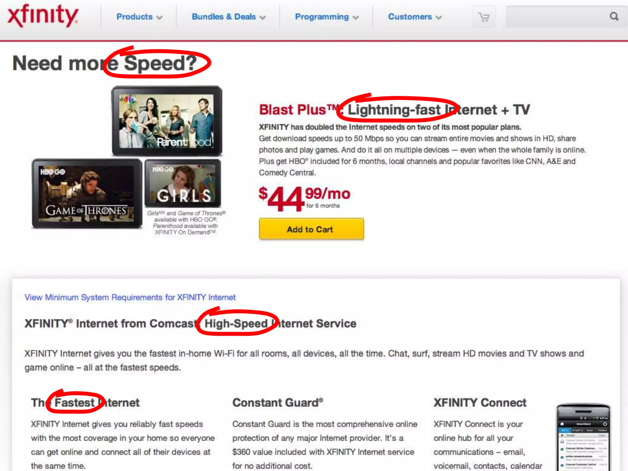This screenshot has height=471, width=628.
Task: Expand the Bundles & Deals chevron
Action: click(x=262, y=18)
